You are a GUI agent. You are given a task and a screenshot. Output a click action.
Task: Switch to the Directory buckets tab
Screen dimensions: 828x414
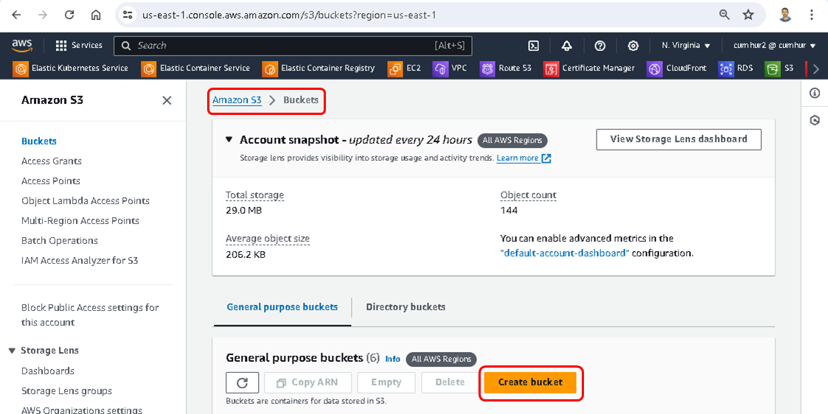pos(406,307)
